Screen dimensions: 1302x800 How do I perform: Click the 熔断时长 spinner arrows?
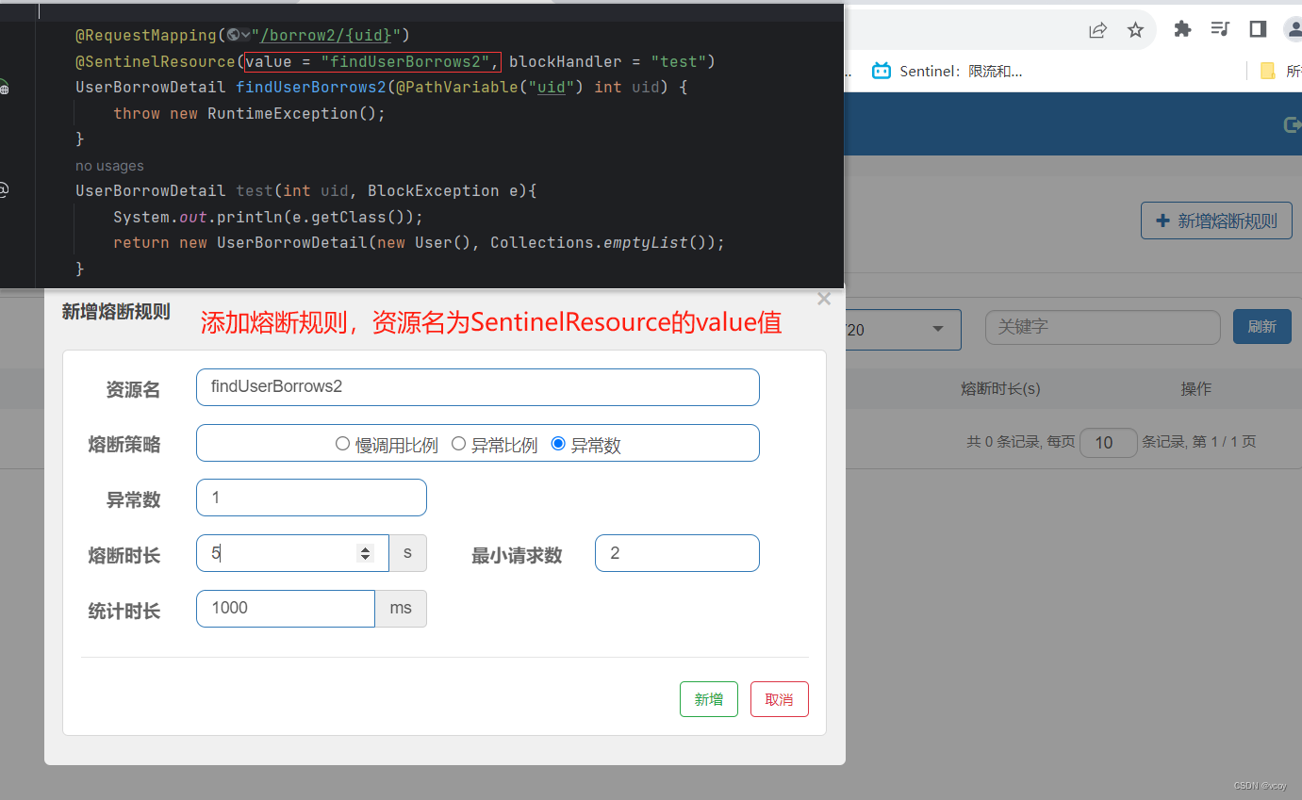tap(365, 554)
